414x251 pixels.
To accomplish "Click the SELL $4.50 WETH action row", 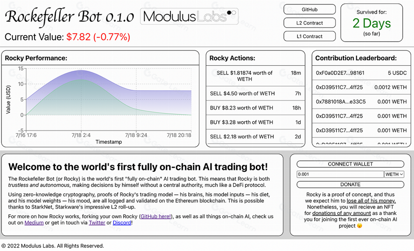I will coord(255,94).
